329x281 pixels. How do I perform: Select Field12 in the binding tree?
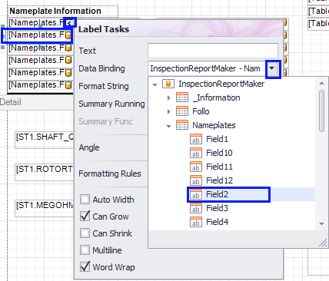click(220, 180)
